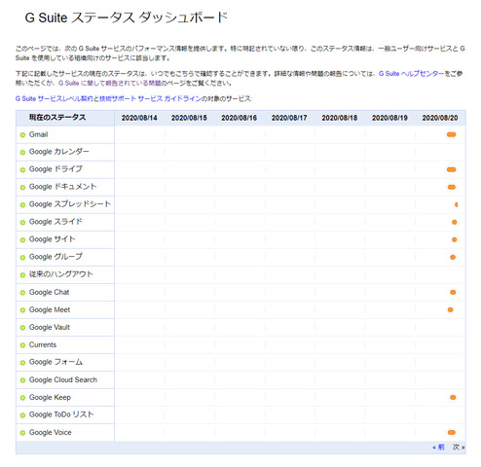Image resolution: width=481 pixels, height=467 pixels.
Task: Select the Google フォーム service name
Action: [55, 362]
